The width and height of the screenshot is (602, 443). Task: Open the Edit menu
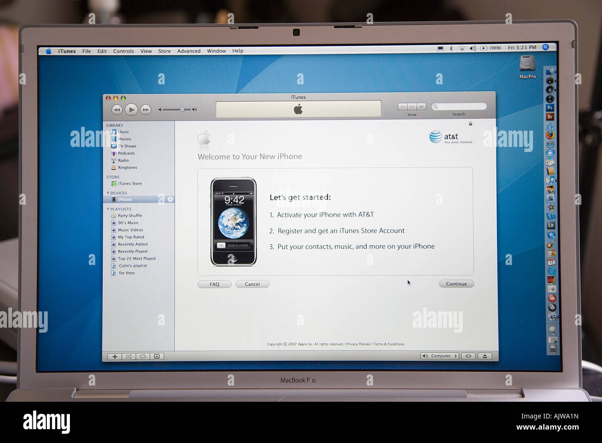[102, 51]
